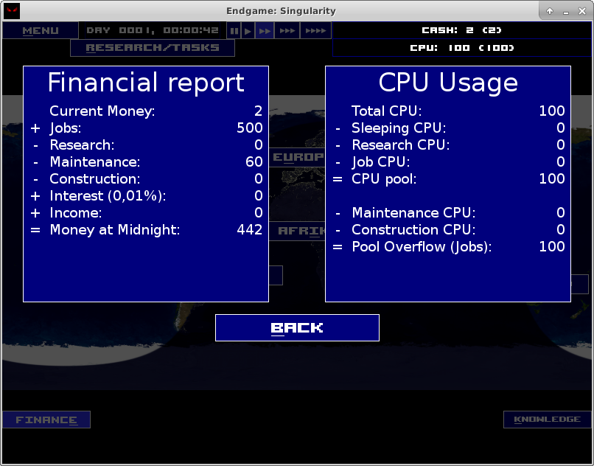Viewport: 594px width, 466px height.
Task: Engage maximum game speed with quadruple arrows
Action: pos(315,30)
